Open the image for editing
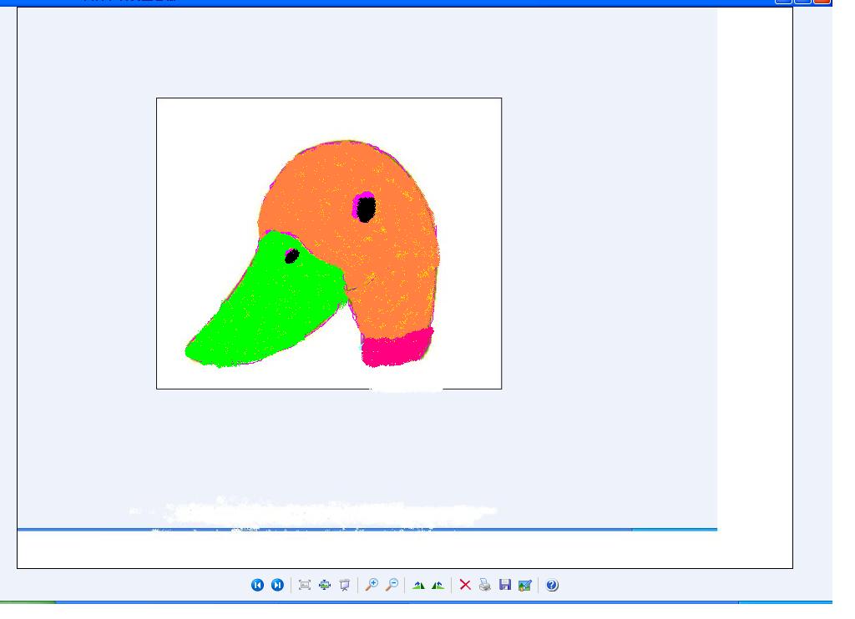Screen dimensions: 855x619 coord(524,585)
